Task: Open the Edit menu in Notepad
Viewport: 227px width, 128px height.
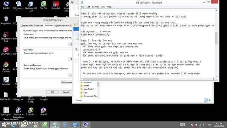Action: 88,7
